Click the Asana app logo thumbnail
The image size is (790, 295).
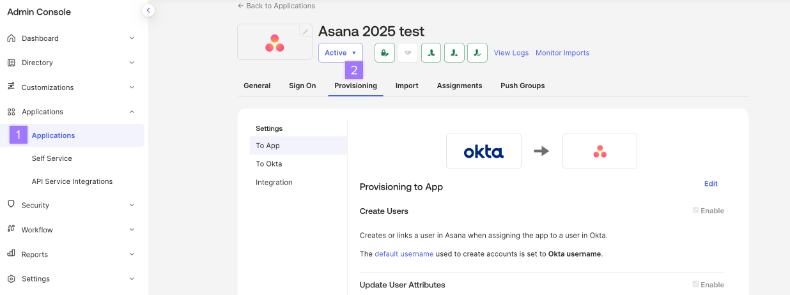tap(275, 43)
